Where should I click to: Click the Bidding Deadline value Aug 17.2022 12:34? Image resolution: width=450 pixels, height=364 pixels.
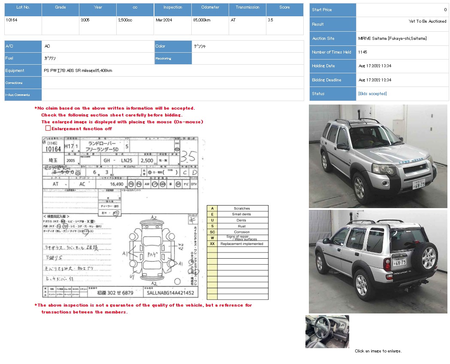click(375, 80)
